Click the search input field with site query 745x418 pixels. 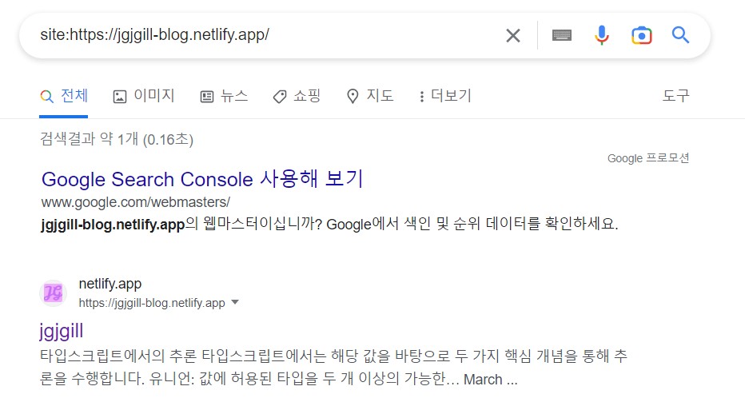click(x=266, y=35)
